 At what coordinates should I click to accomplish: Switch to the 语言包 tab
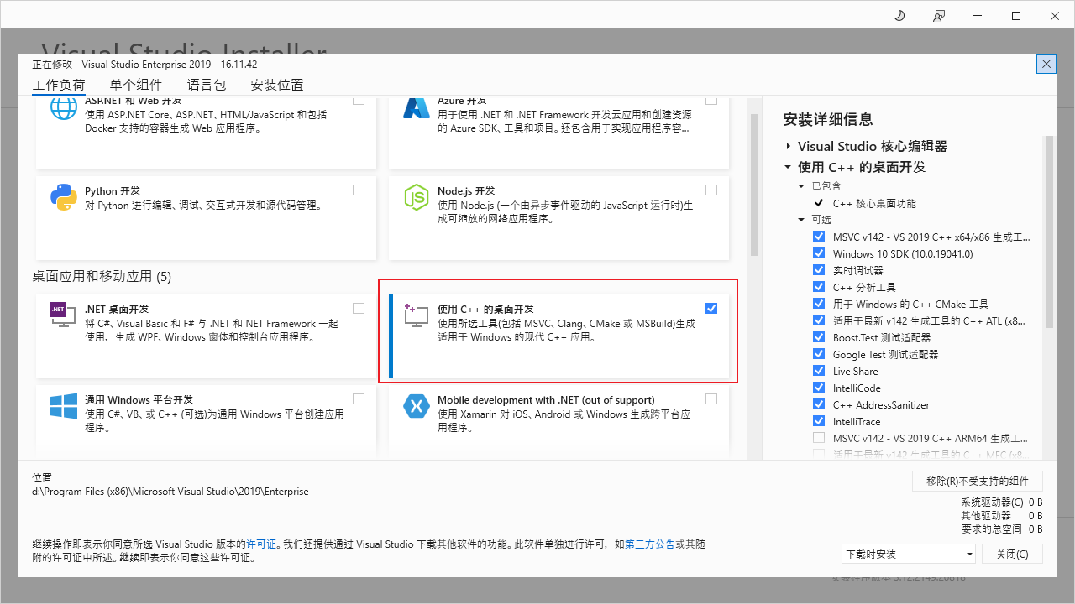(207, 85)
